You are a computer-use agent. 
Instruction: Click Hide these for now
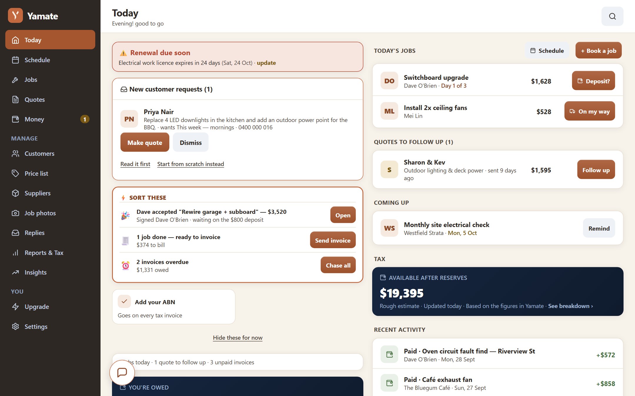click(x=238, y=338)
